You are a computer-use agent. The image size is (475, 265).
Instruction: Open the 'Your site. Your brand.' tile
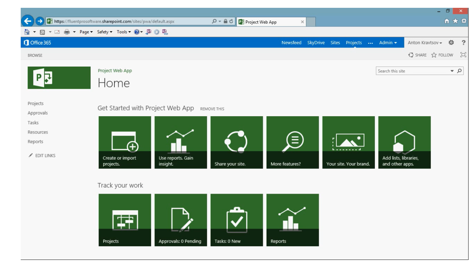tap(349, 142)
